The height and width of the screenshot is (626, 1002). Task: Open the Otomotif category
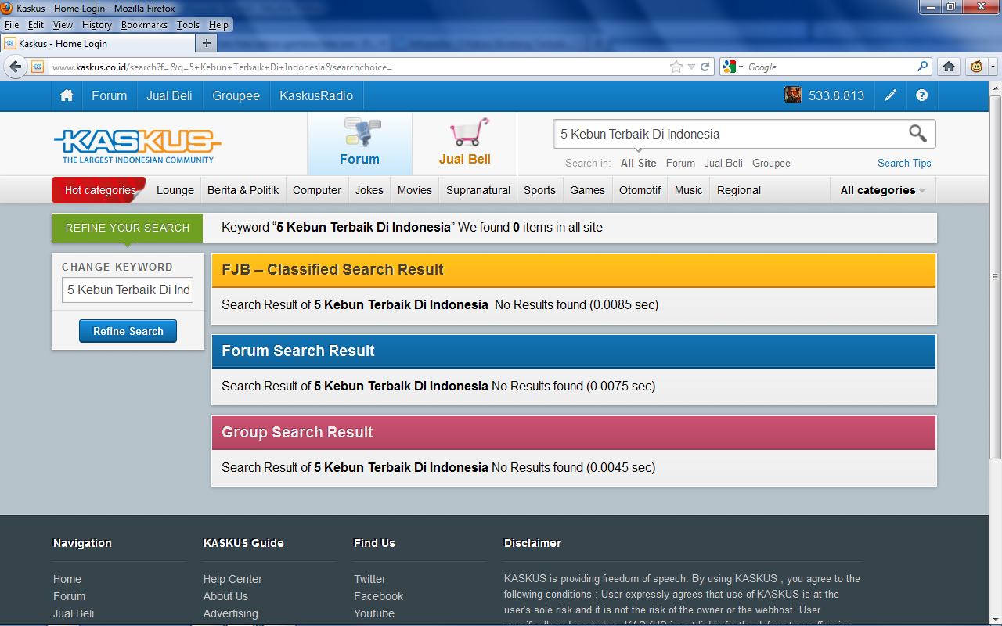640,190
